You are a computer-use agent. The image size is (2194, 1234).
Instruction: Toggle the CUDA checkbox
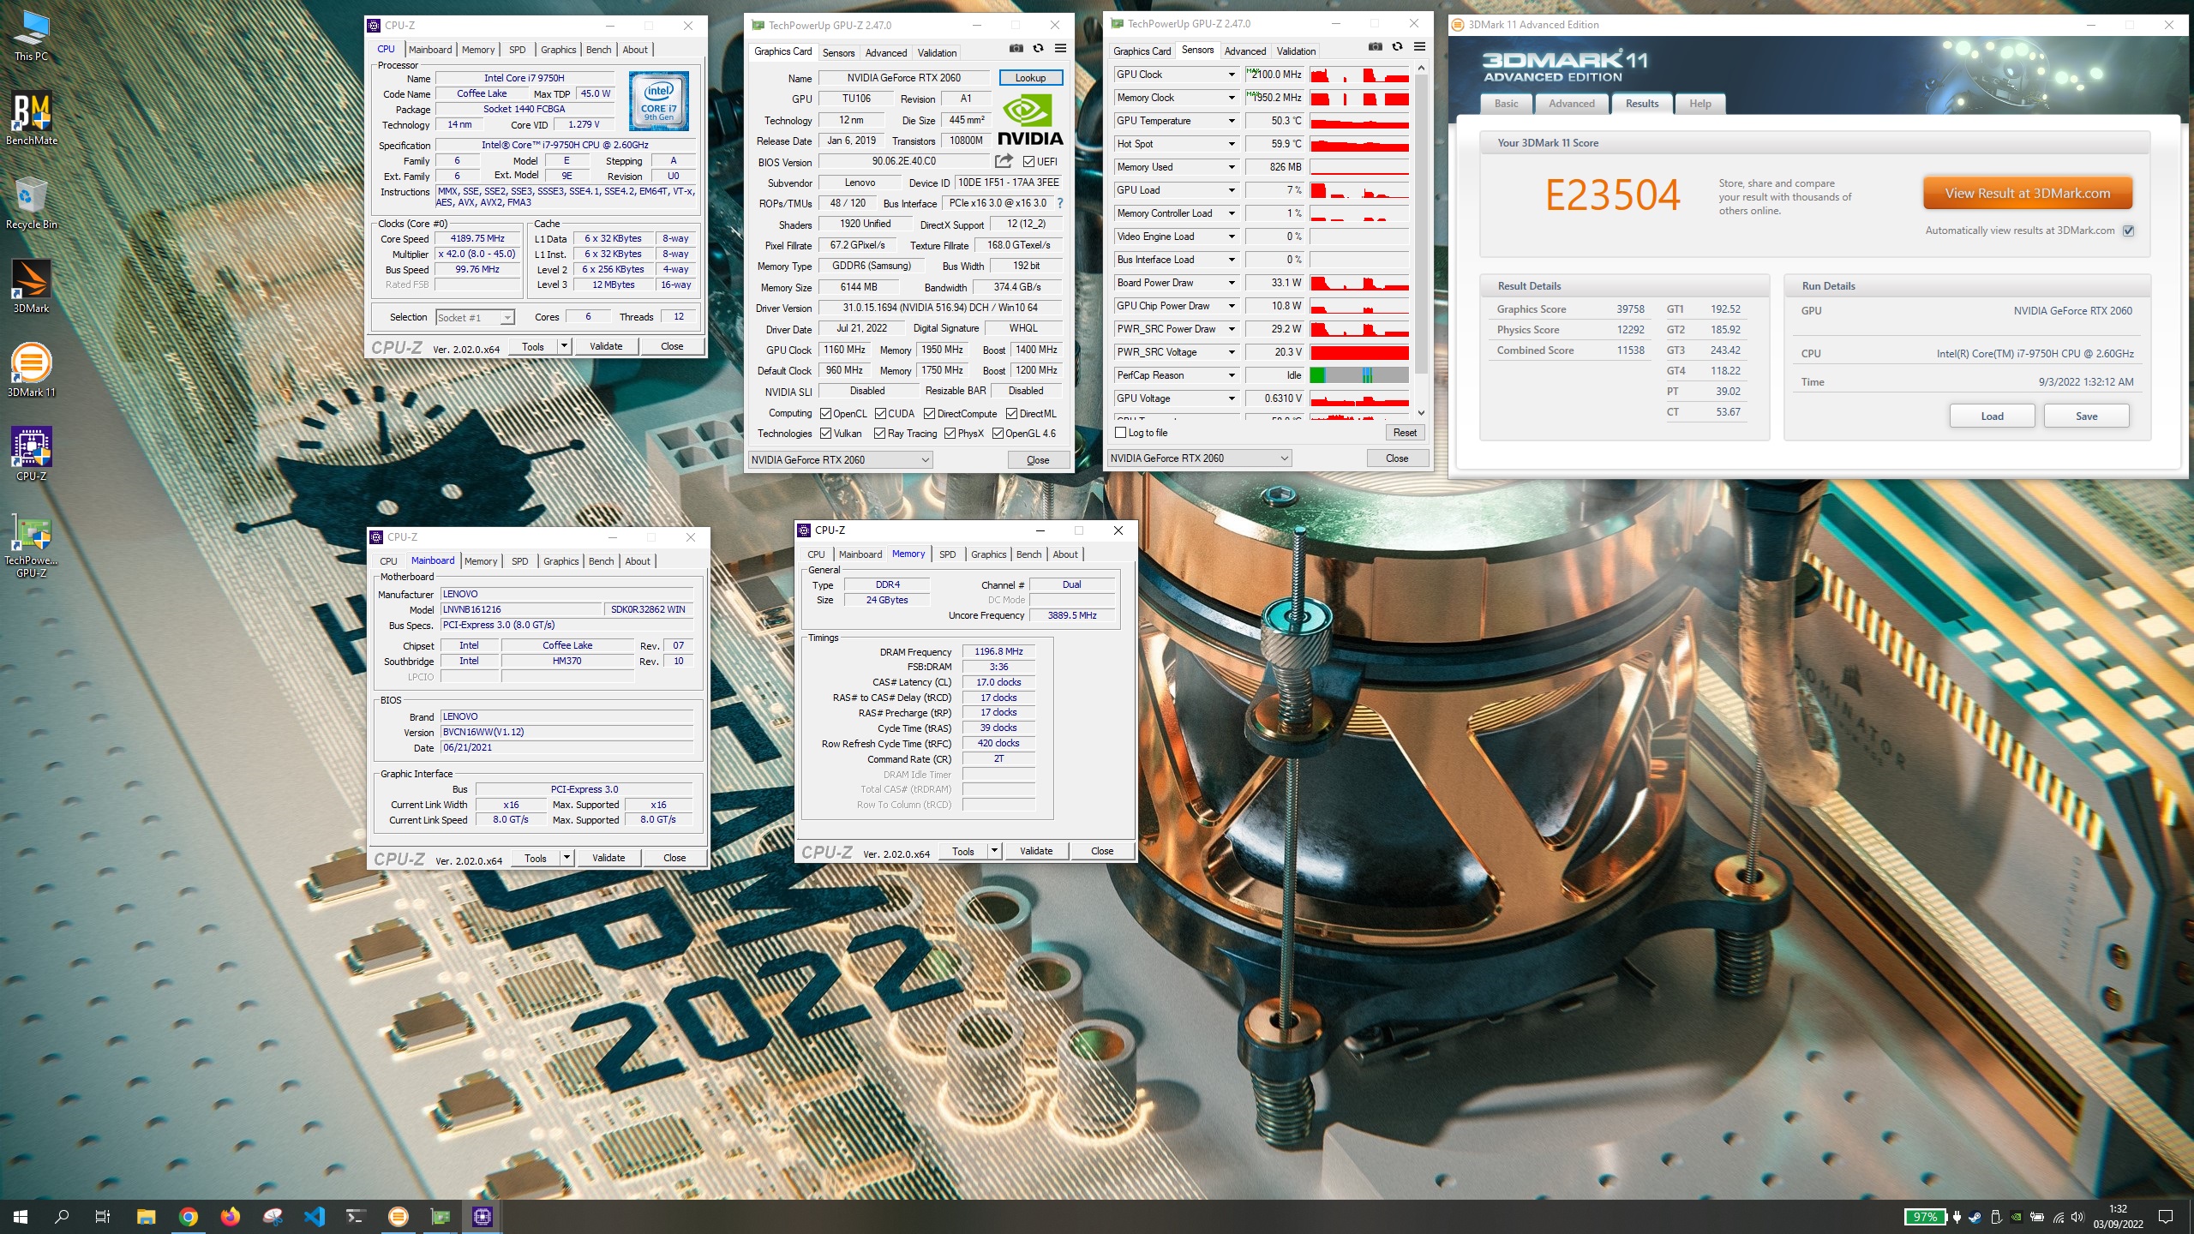[x=880, y=413]
